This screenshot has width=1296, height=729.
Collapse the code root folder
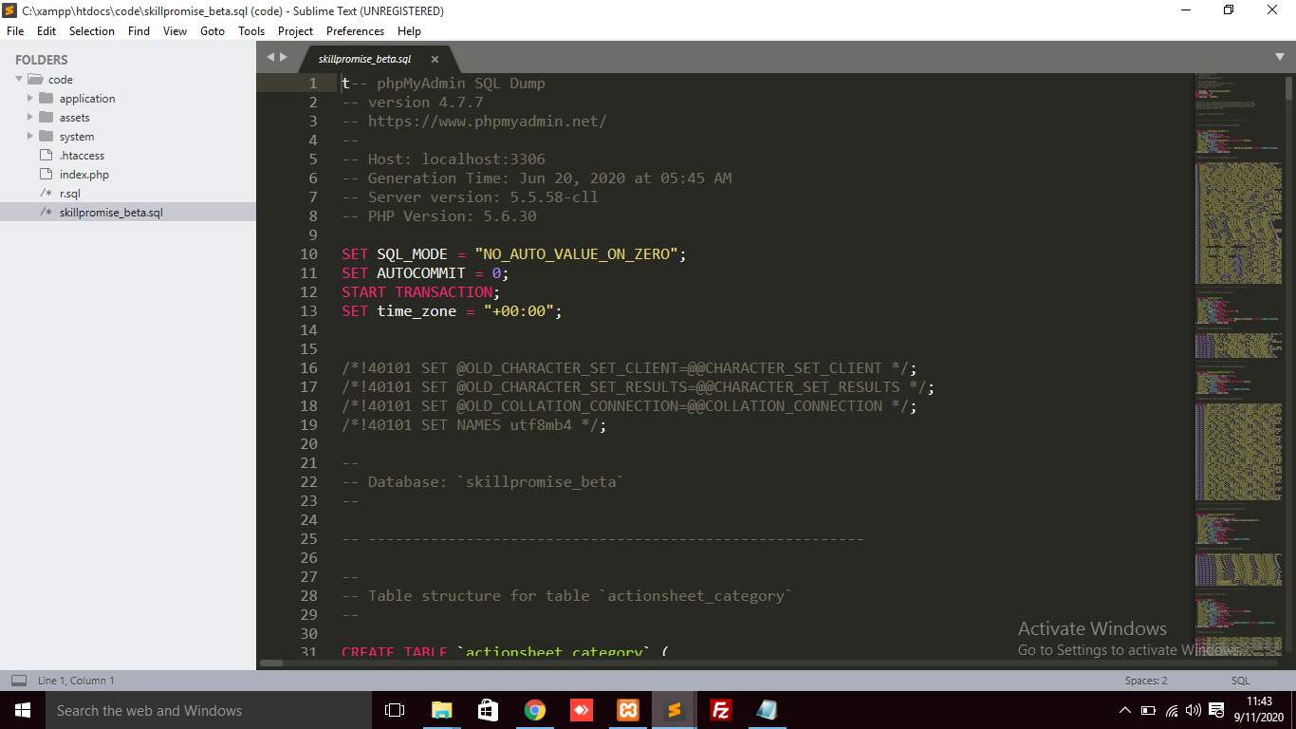pyautogui.click(x=19, y=80)
